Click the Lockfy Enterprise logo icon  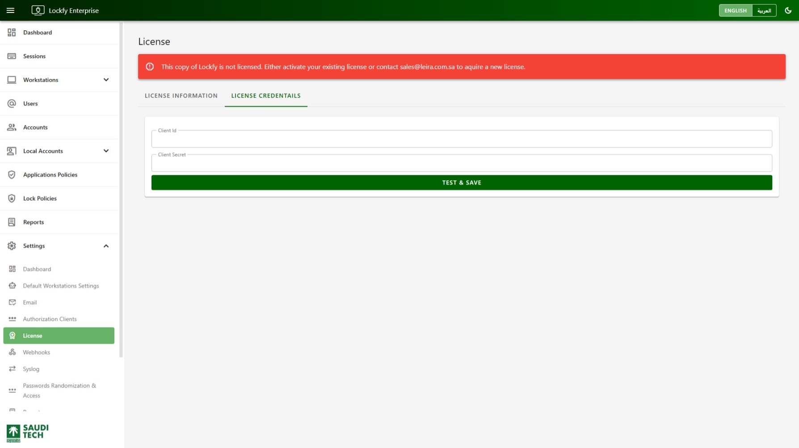click(x=38, y=10)
